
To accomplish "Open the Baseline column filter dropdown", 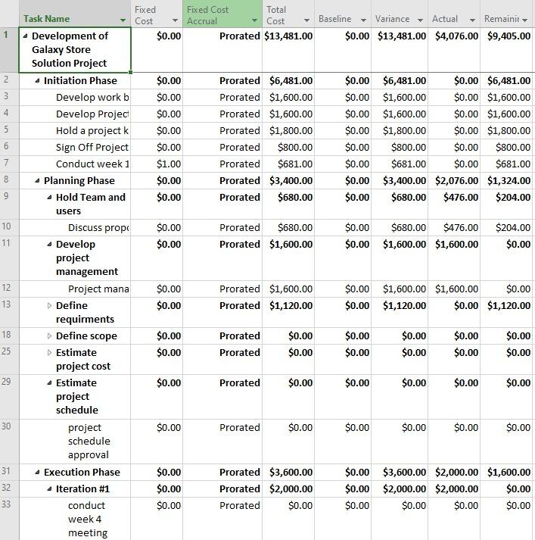I will coord(363,20).
